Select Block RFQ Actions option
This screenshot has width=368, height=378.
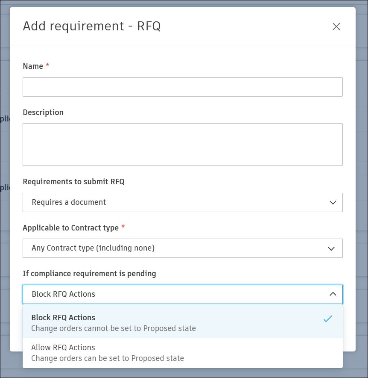tap(63, 318)
